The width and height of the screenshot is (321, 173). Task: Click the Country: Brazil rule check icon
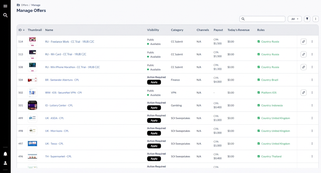coord(259,80)
